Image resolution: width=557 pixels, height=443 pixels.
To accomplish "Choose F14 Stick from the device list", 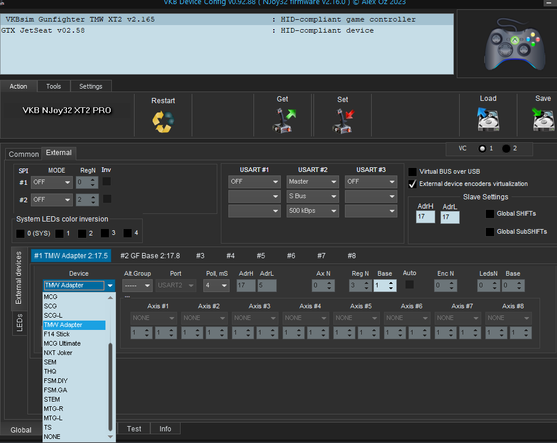I will (x=74, y=334).
